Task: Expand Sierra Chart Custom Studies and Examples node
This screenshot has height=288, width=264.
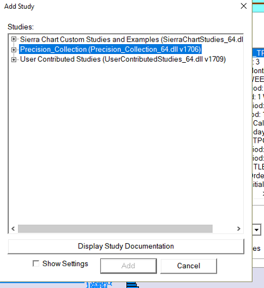Action: click(x=13, y=39)
